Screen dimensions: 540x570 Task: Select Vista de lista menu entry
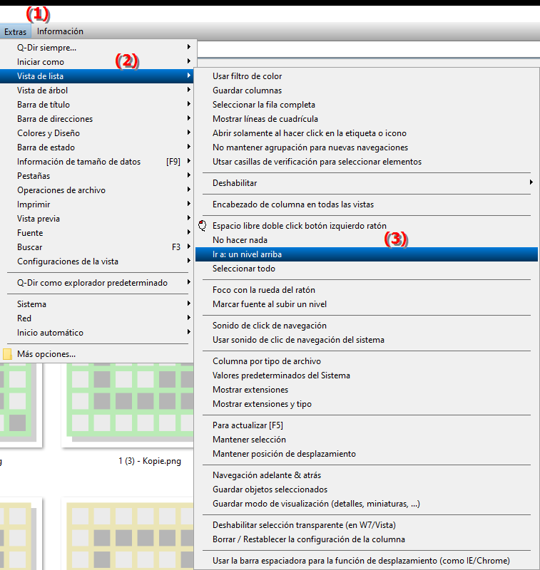click(x=98, y=76)
